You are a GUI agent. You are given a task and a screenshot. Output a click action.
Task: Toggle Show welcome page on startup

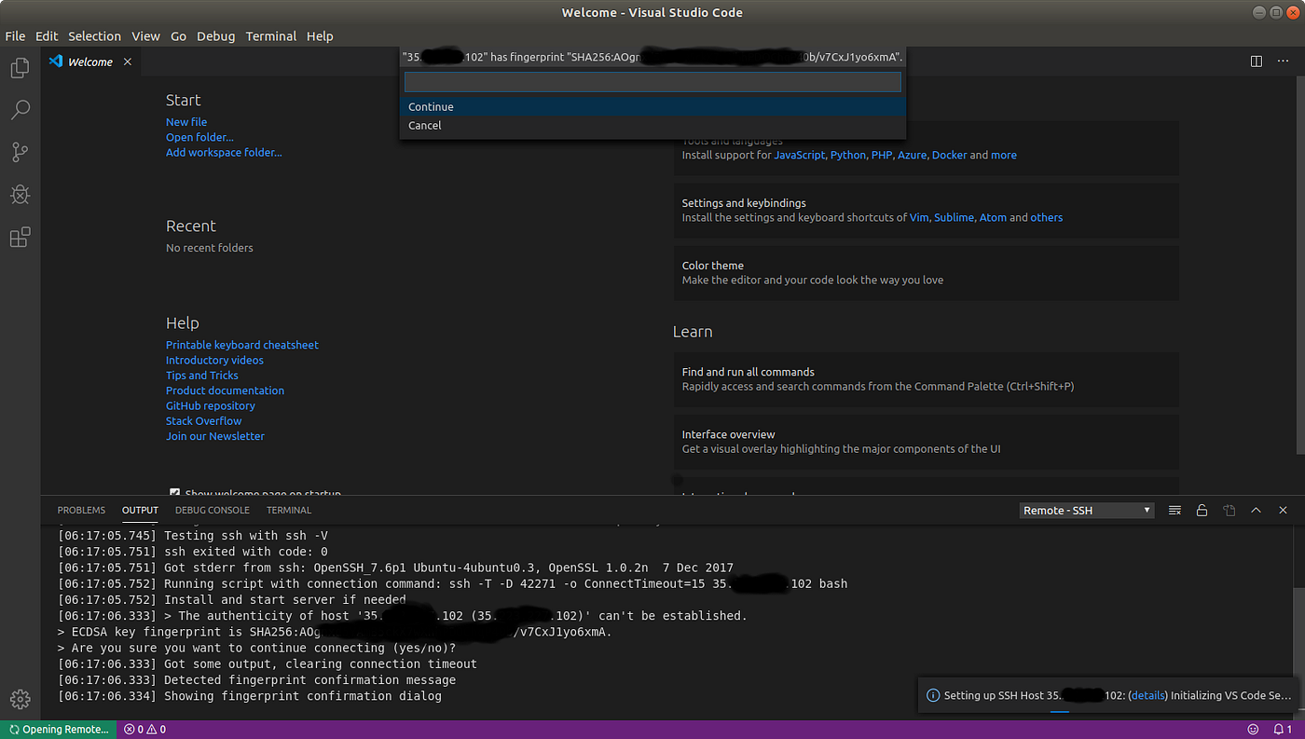pos(174,494)
